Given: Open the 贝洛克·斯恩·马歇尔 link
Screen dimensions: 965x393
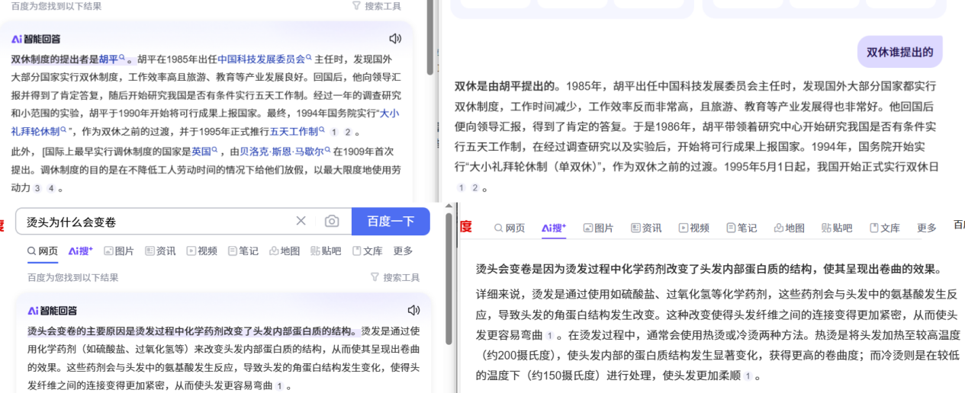Looking at the screenshot, I should [285, 151].
